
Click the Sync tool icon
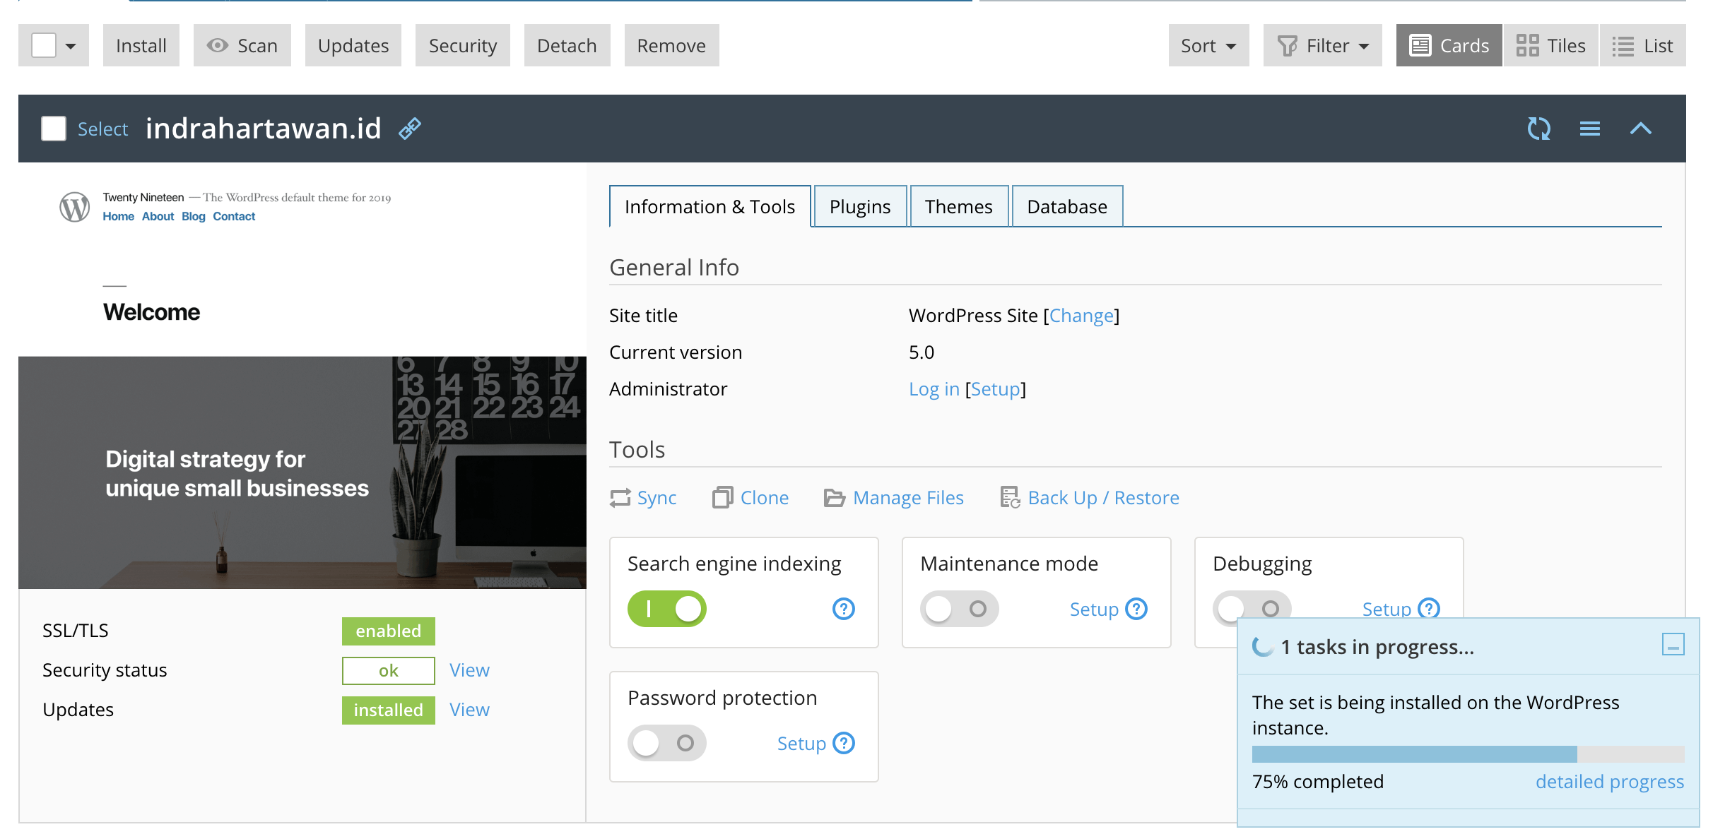(x=620, y=498)
